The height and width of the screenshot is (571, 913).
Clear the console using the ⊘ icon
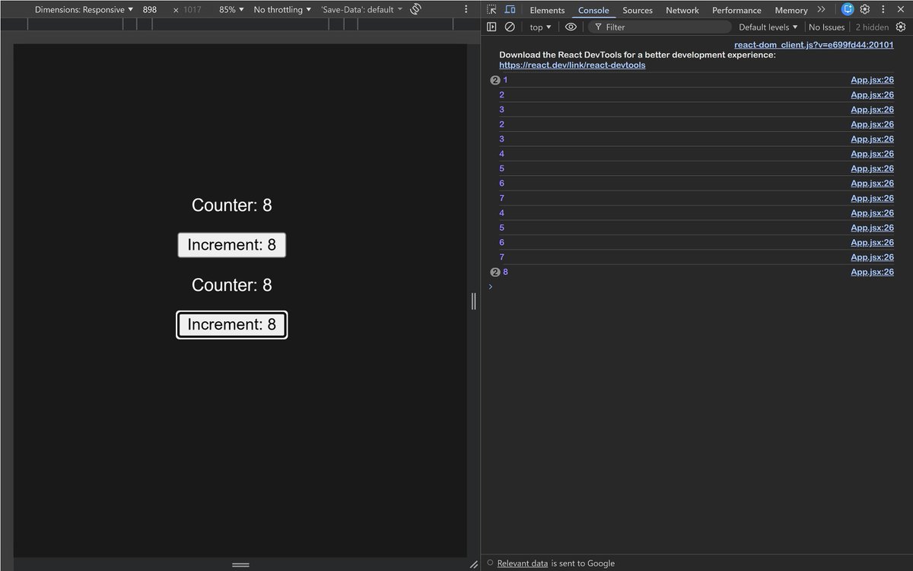pyautogui.click(x=508, y=27)
